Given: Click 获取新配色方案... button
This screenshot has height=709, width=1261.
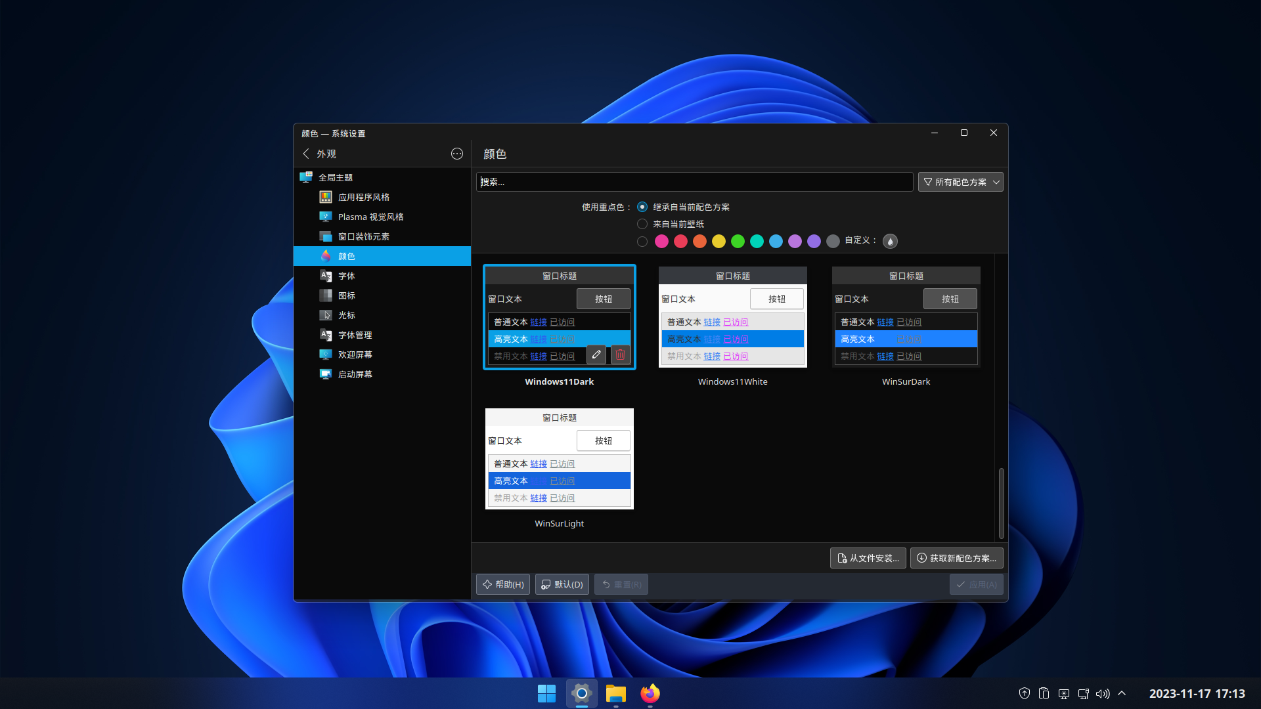Looking at the screenshot, I should 956,558.
